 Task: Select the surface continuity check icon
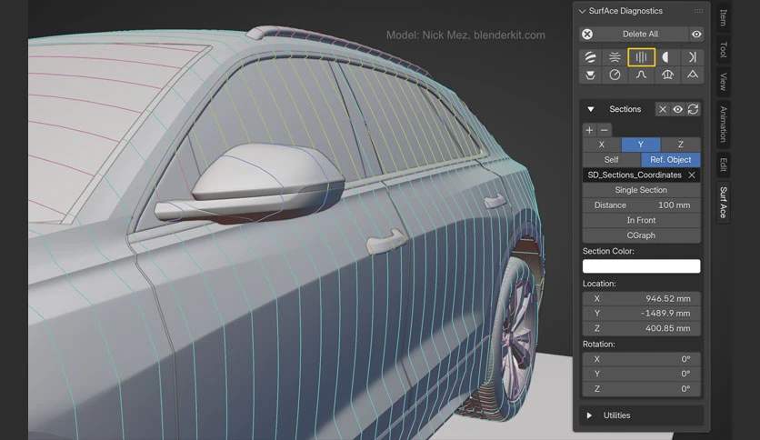point(692,57)
